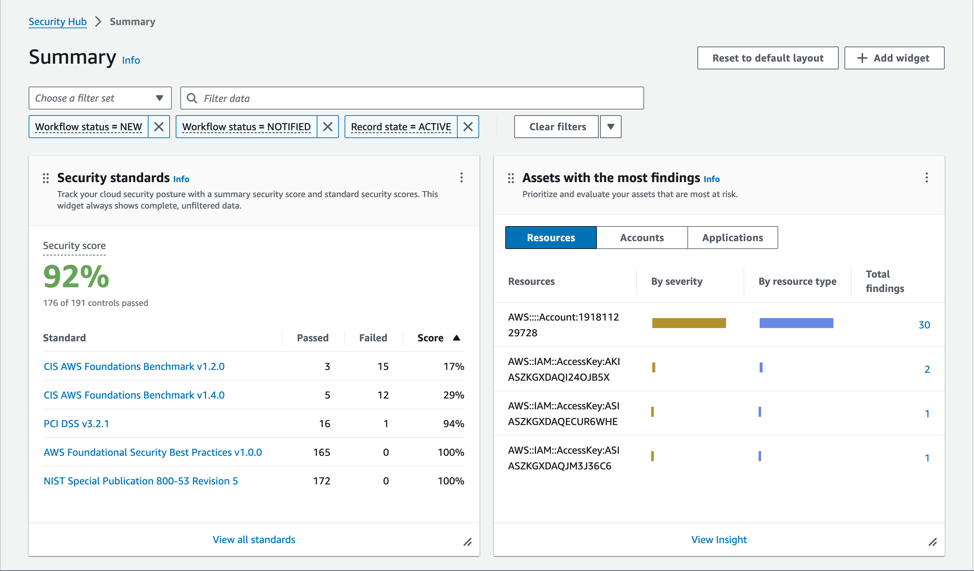
Task: Open the Security Hub breadcrumb link
Action: tap(58, 21)
